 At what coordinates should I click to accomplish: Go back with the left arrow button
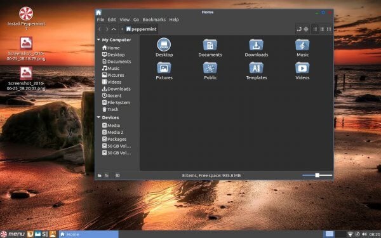[100, 29]
